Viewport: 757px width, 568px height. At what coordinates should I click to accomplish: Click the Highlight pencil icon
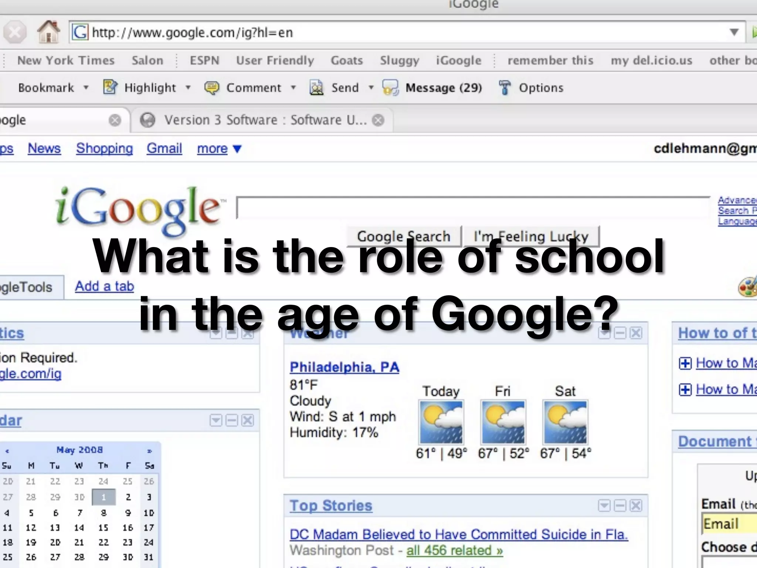click(x=110, y=87)
